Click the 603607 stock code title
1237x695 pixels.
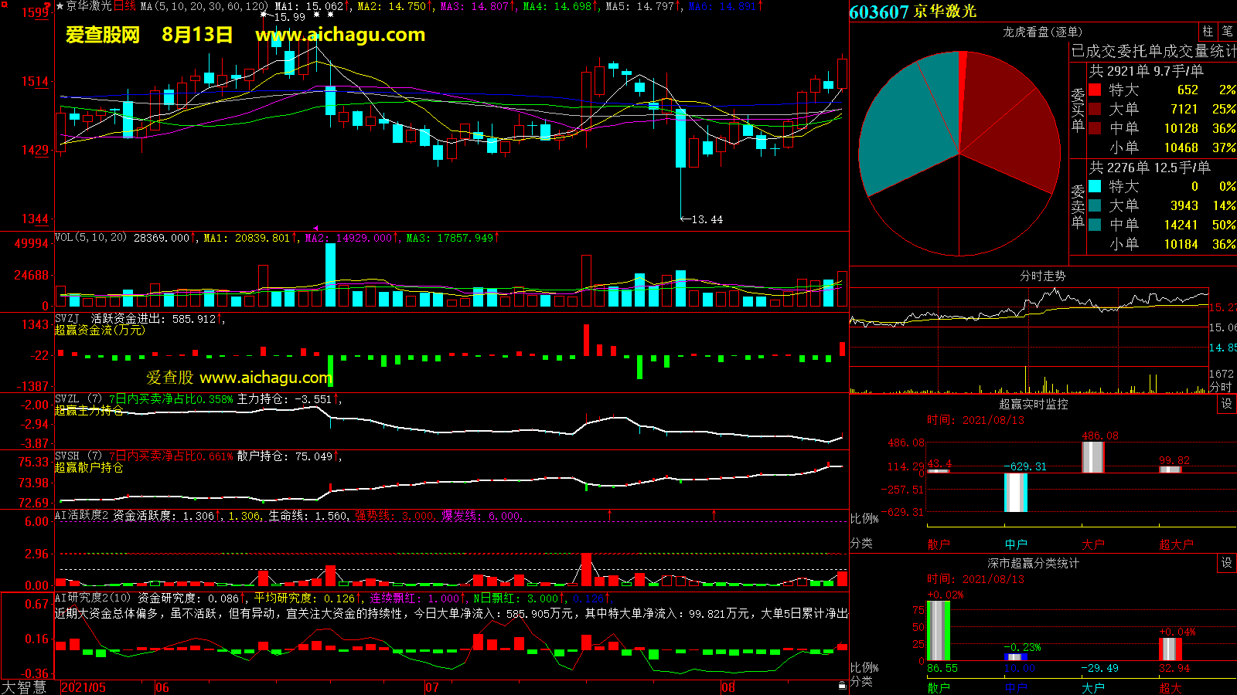pos(878,12)
